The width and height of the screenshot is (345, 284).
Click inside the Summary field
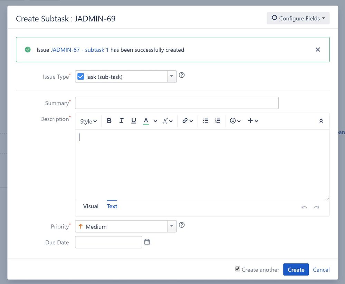(176, 102)
